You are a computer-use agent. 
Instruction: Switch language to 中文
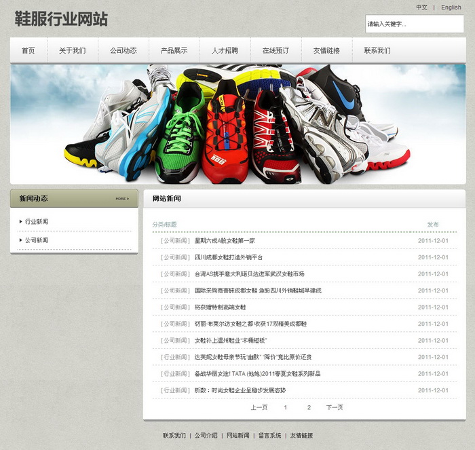click(x=421, y=7)
